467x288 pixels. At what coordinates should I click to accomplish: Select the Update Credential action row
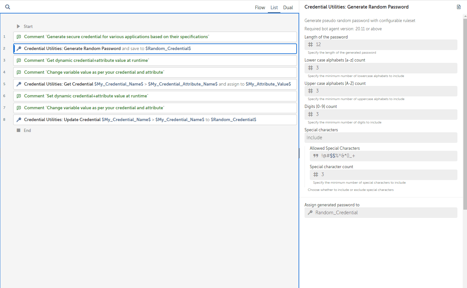pos(155,120)
